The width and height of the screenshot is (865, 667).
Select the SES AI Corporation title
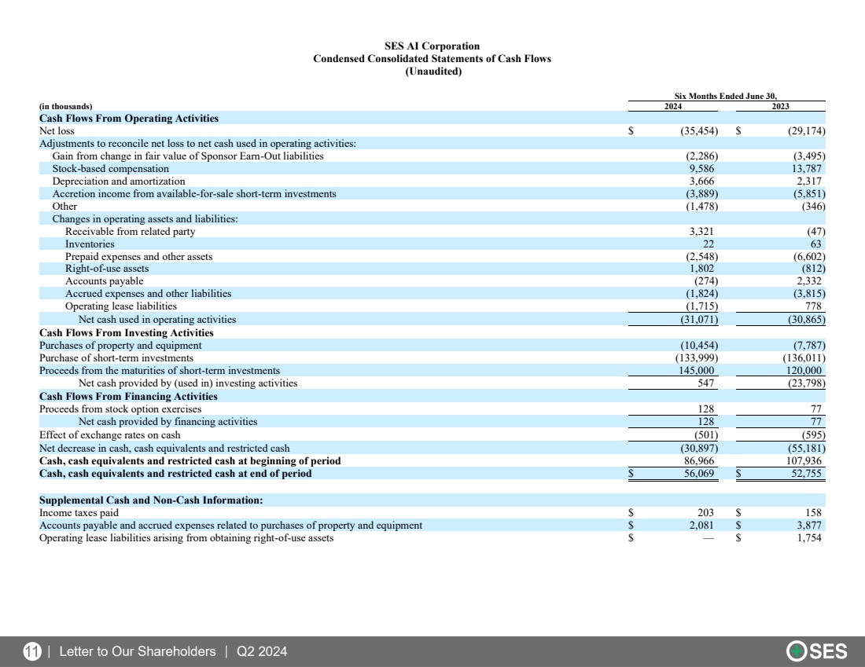pos(432,46)
